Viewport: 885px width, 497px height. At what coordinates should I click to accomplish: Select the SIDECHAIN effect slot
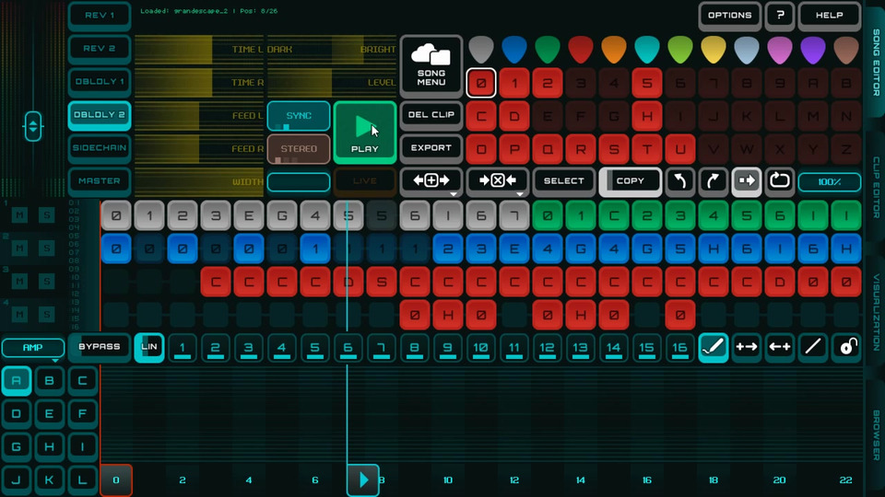tap(100, 148)
